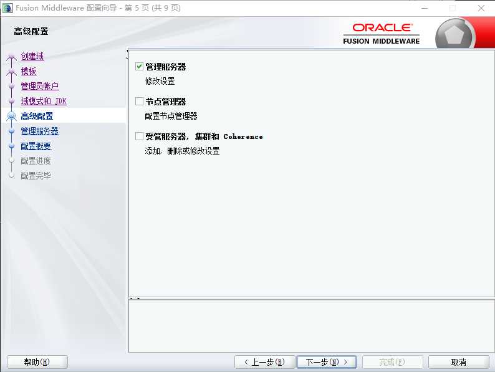The image size is (495, 372).
Task: Go back with 上一步(B) button
Action: (x=264, y=362)
